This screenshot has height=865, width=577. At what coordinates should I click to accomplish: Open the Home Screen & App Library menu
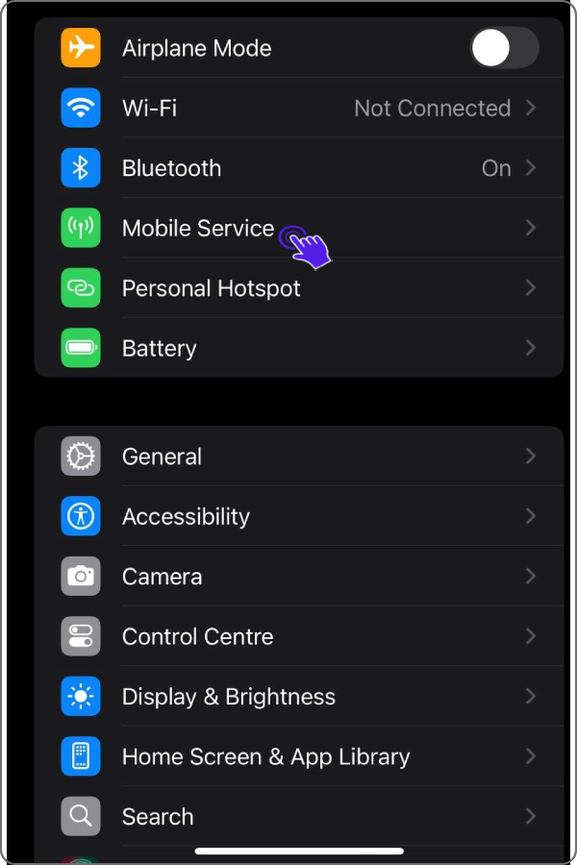265,756
